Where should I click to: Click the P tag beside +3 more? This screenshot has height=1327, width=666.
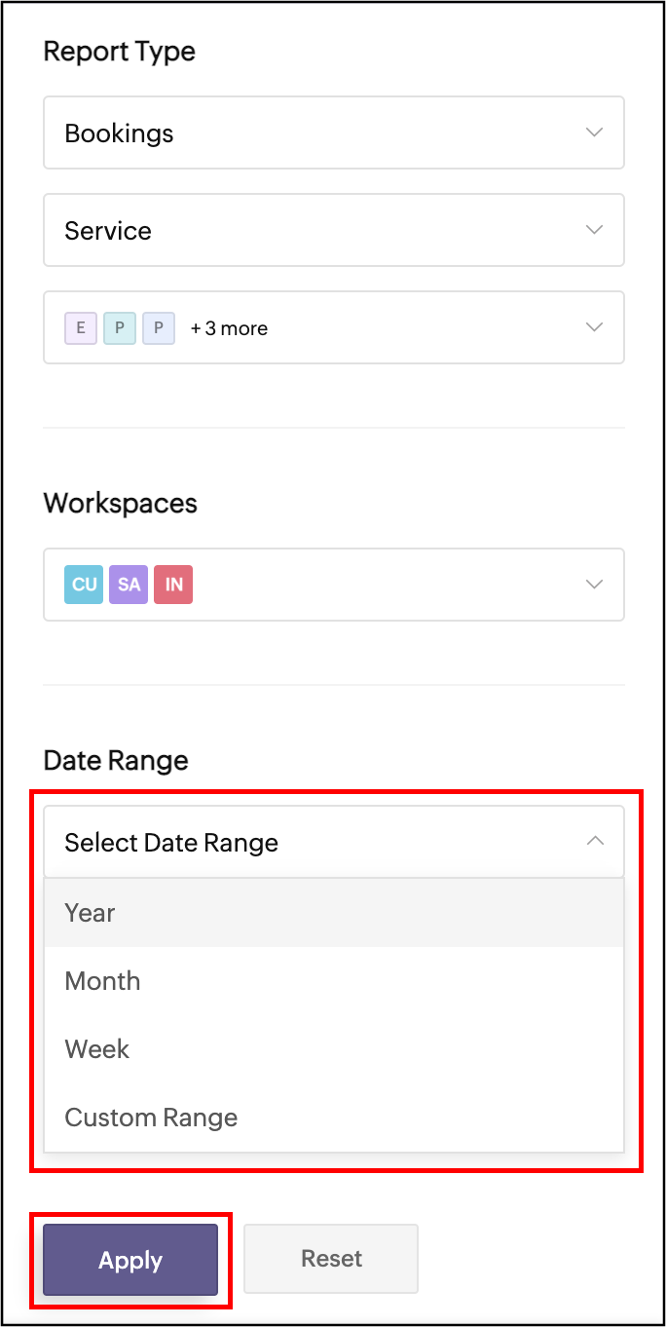click(159, 328)
